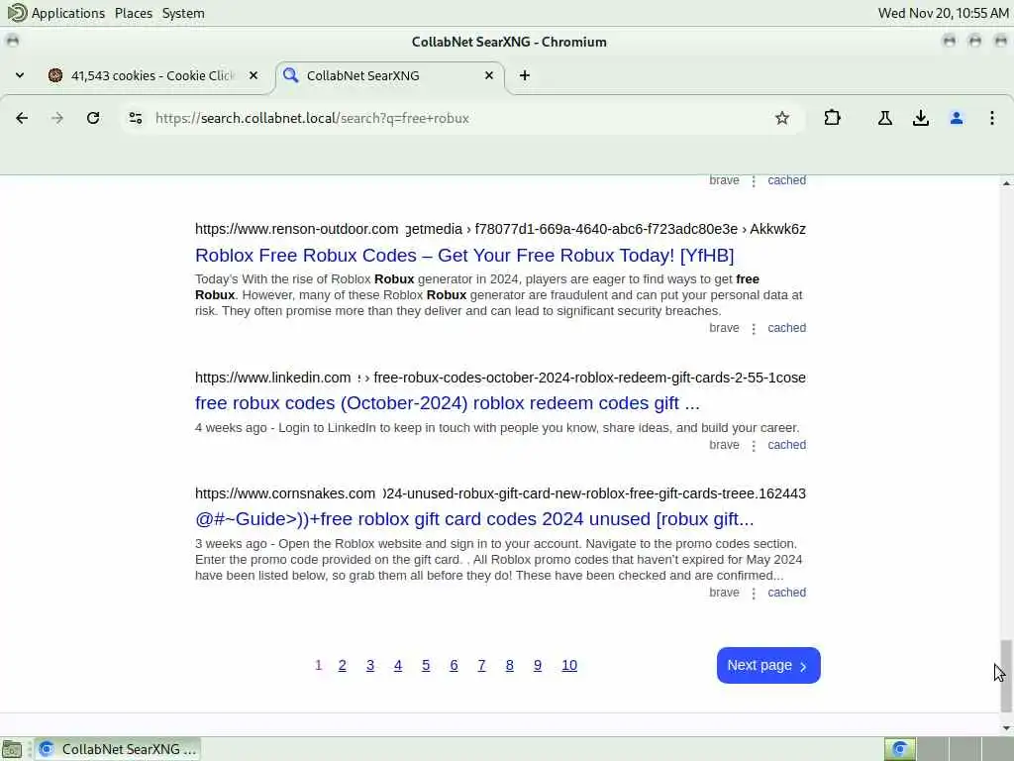
Task: Close the Cookie Clicker tab
Action: tap(253, 75)
